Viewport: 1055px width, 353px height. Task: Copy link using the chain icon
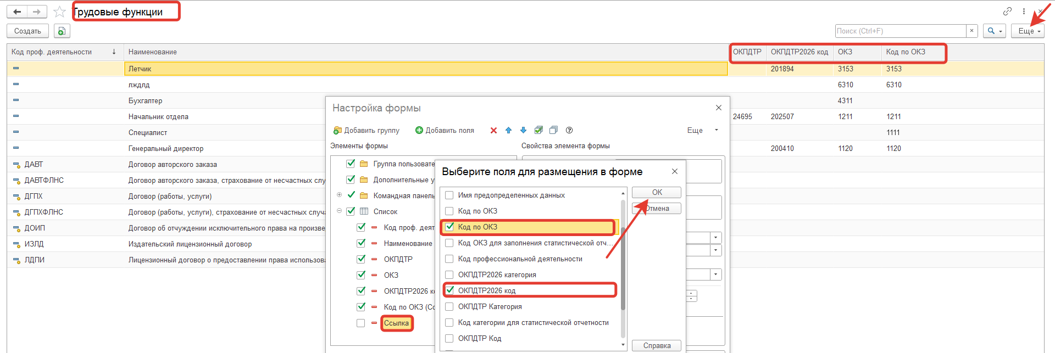pos(1007,11)
